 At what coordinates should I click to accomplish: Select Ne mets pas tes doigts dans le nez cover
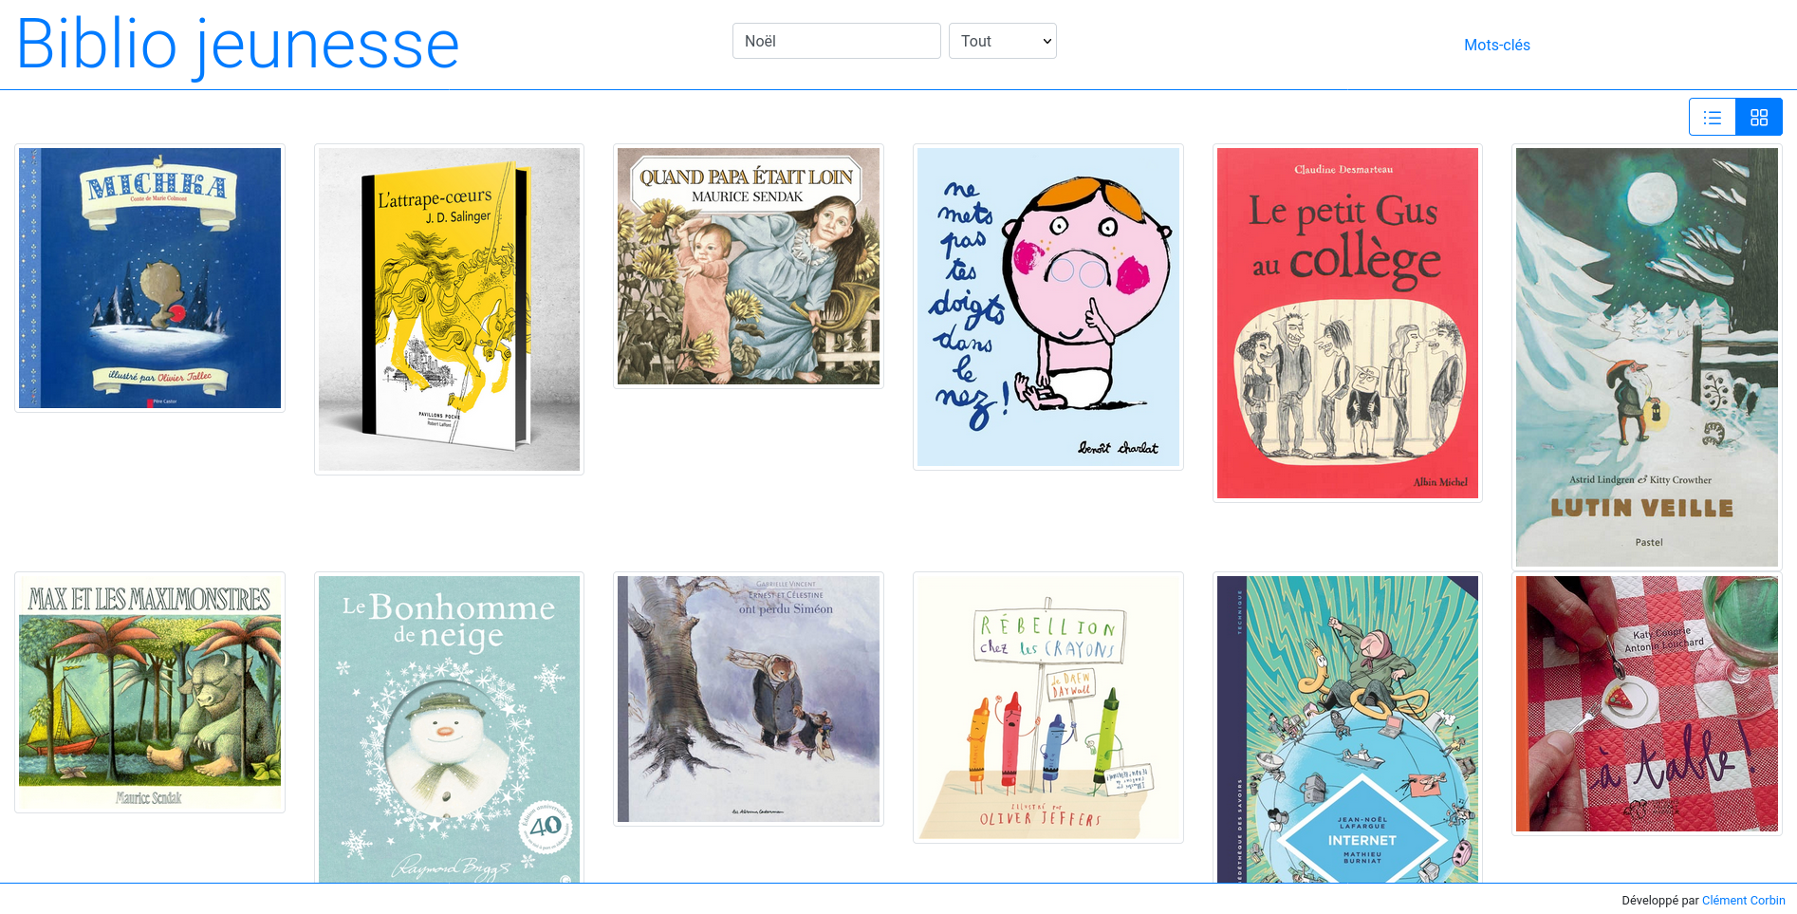coord(1048,307)
